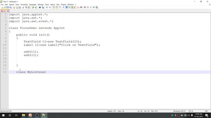Toggle show all characters icon

click(63, 7)
